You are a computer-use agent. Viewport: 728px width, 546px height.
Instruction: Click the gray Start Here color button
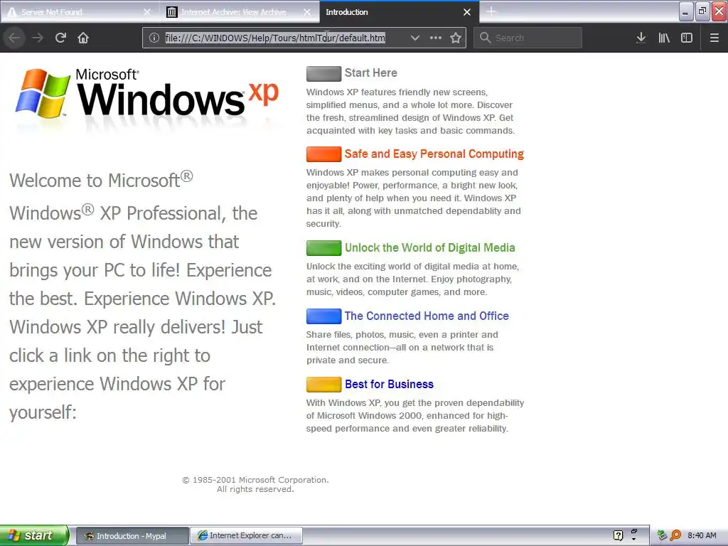[323, 74]
